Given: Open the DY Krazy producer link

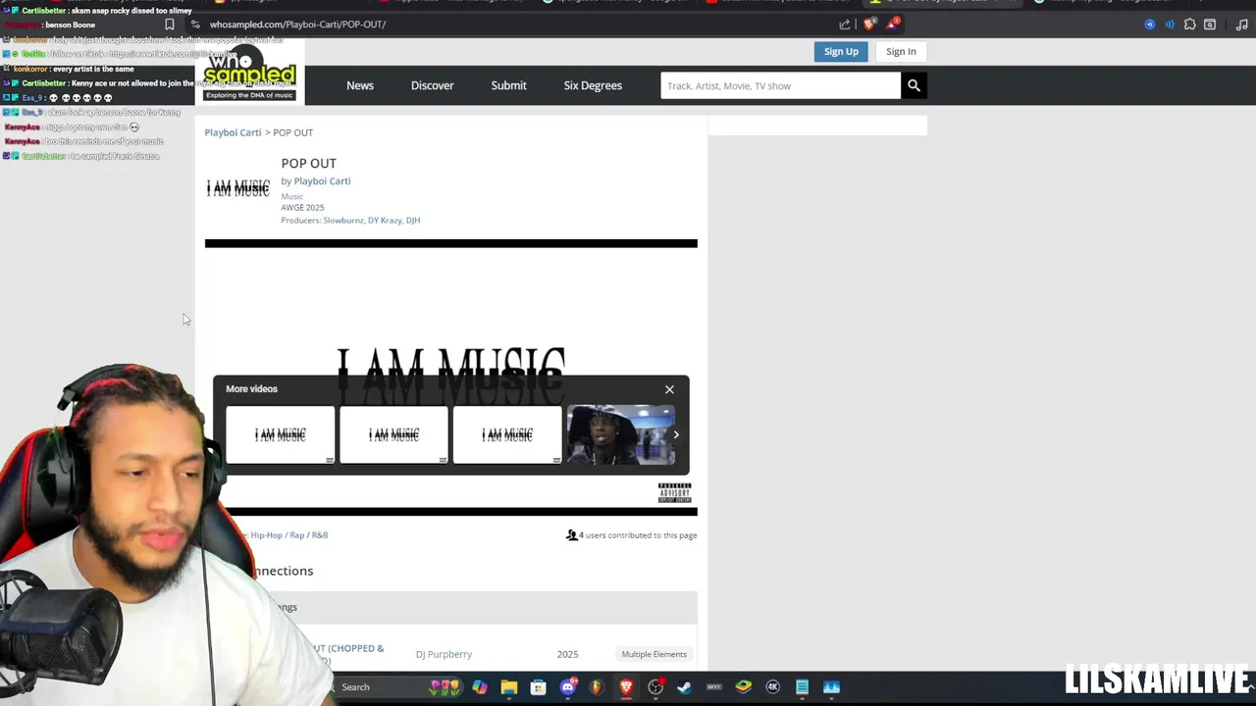Looking at the screenshot, I should [x=385, y=221].
